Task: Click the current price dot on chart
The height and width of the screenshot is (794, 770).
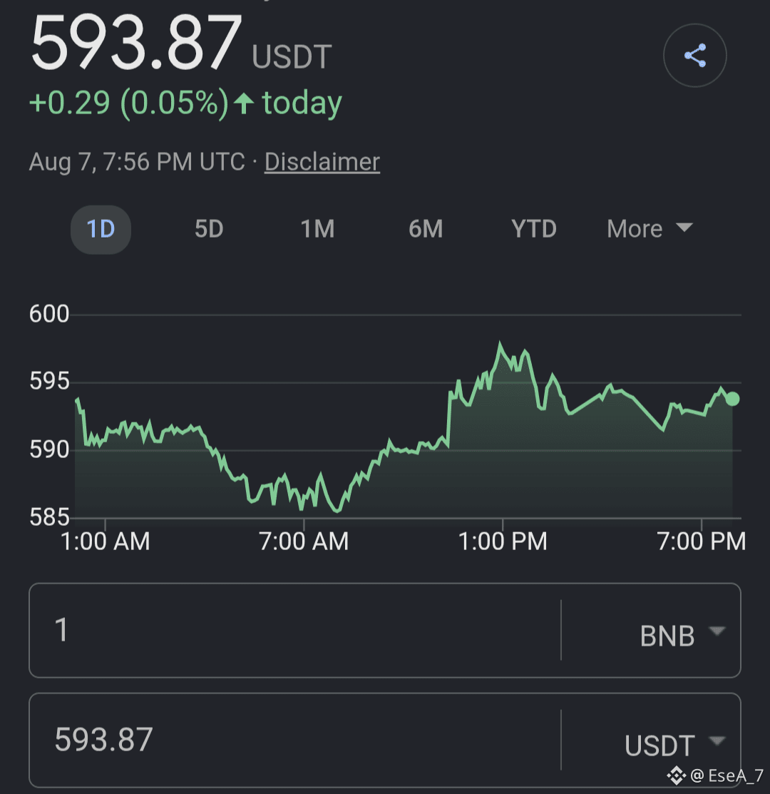Action: (x=732, y=399)
